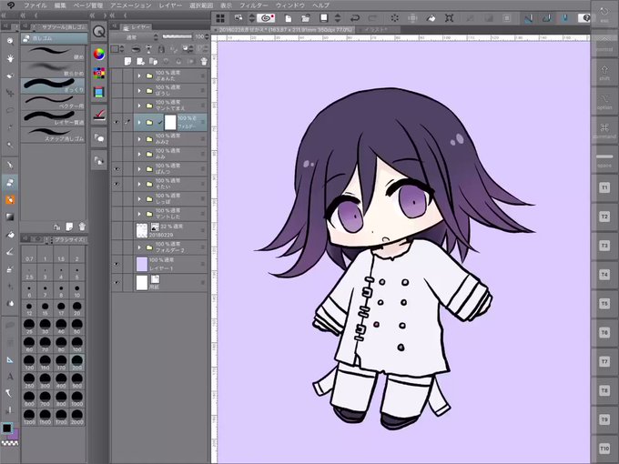Toggle visibility of the active folder layer
The height and width of the screenshot is (464, 619).
point(117,122)
